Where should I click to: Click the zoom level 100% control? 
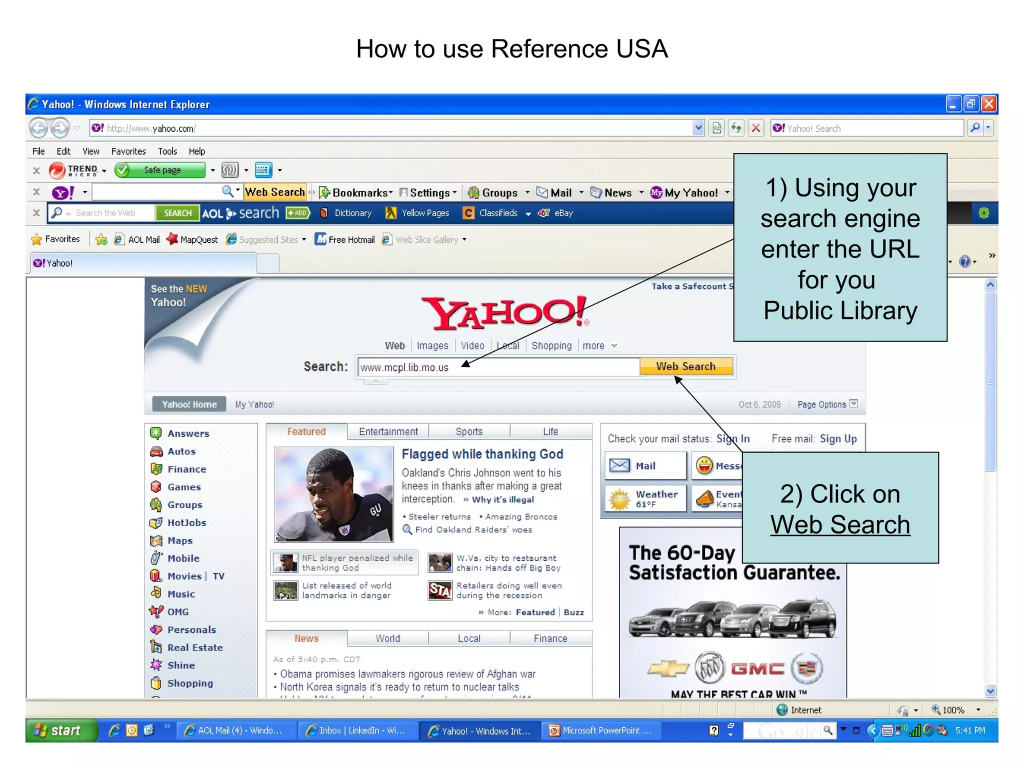pyautogui.click(x=956, y=710)
